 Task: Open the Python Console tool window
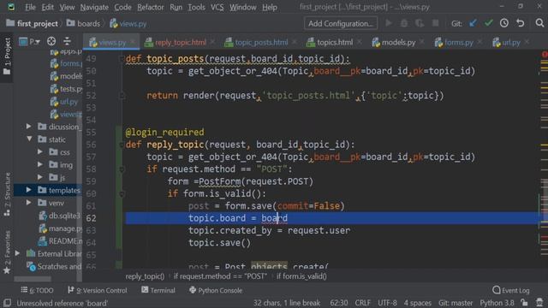(x=216, y=290)
